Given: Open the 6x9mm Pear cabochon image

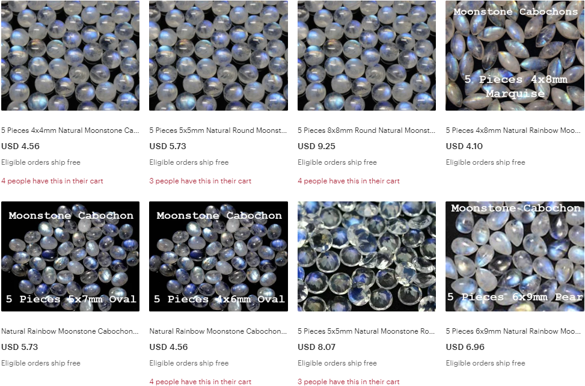Looking at the screenshot, I should click(515, 257).
